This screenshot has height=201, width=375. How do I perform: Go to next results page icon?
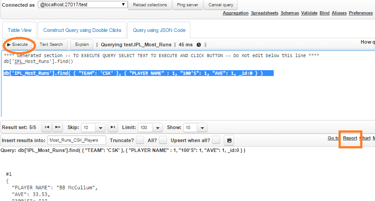tap(58, 127)
